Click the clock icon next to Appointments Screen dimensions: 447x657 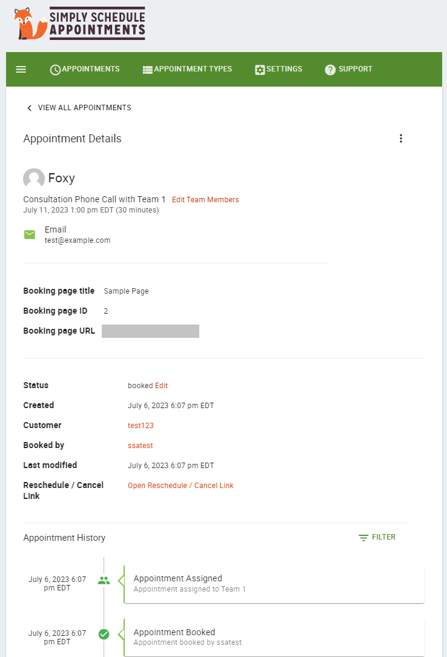tap(55, 69)
